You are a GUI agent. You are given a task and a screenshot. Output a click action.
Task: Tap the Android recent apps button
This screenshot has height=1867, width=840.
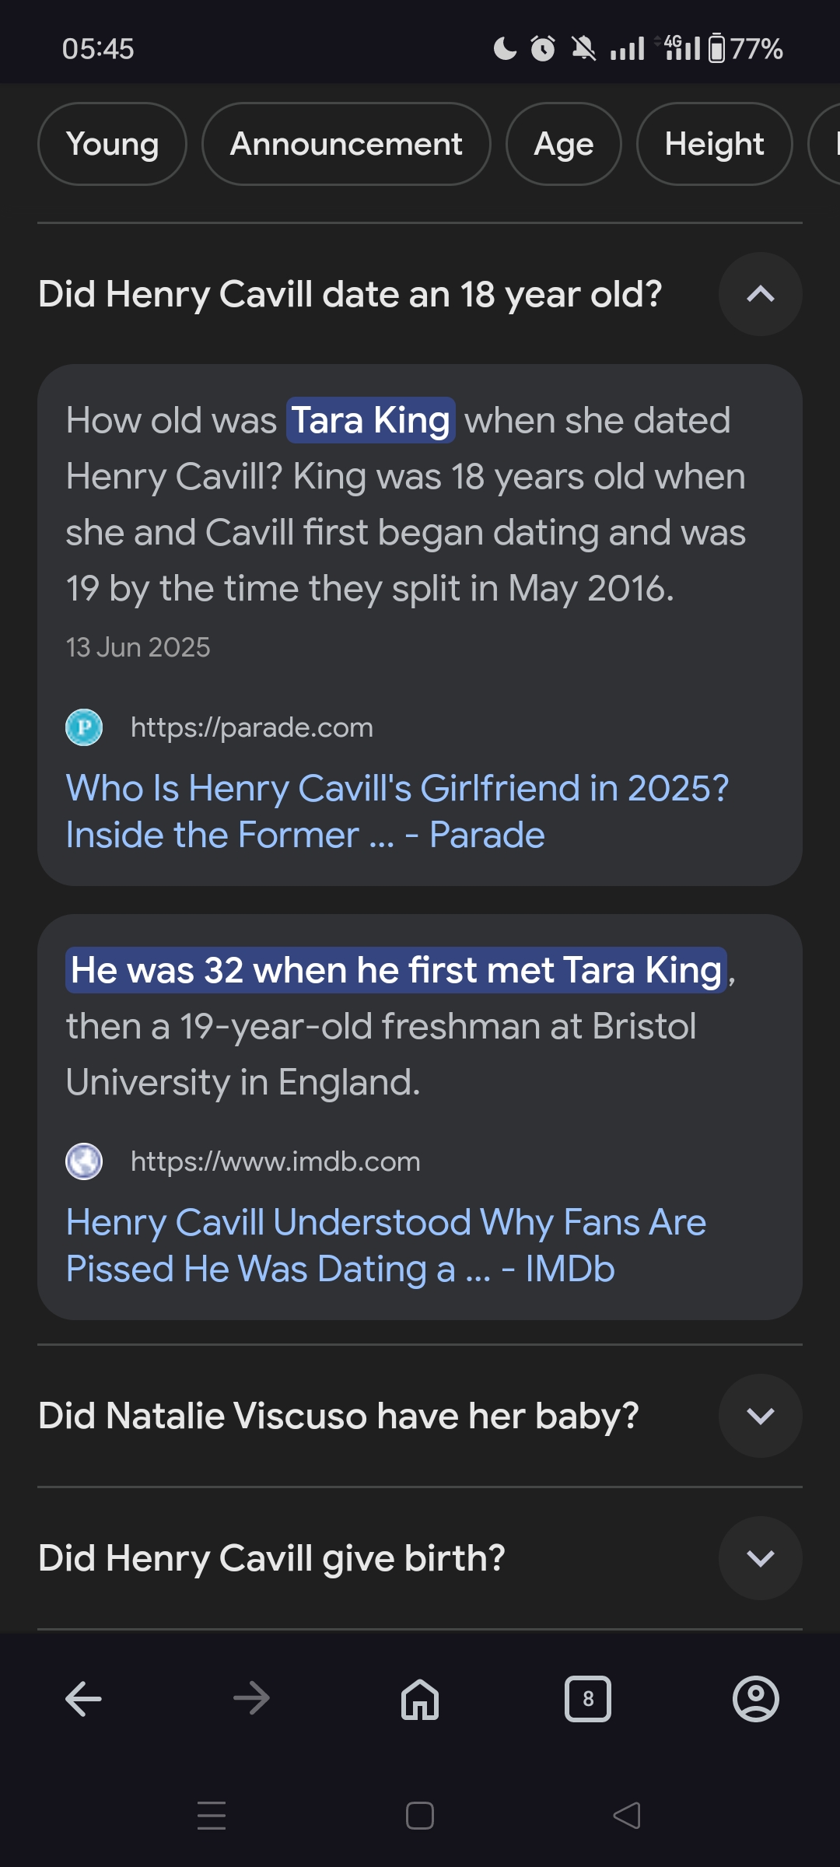(x=212, y=1816)
